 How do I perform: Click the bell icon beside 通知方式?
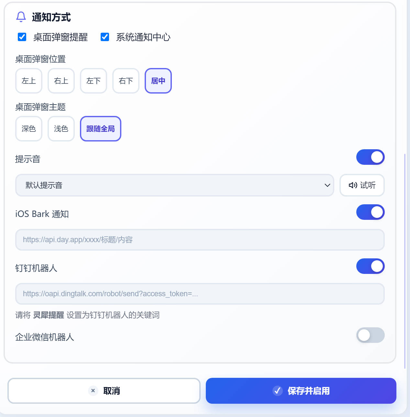(x=21, y=17)
